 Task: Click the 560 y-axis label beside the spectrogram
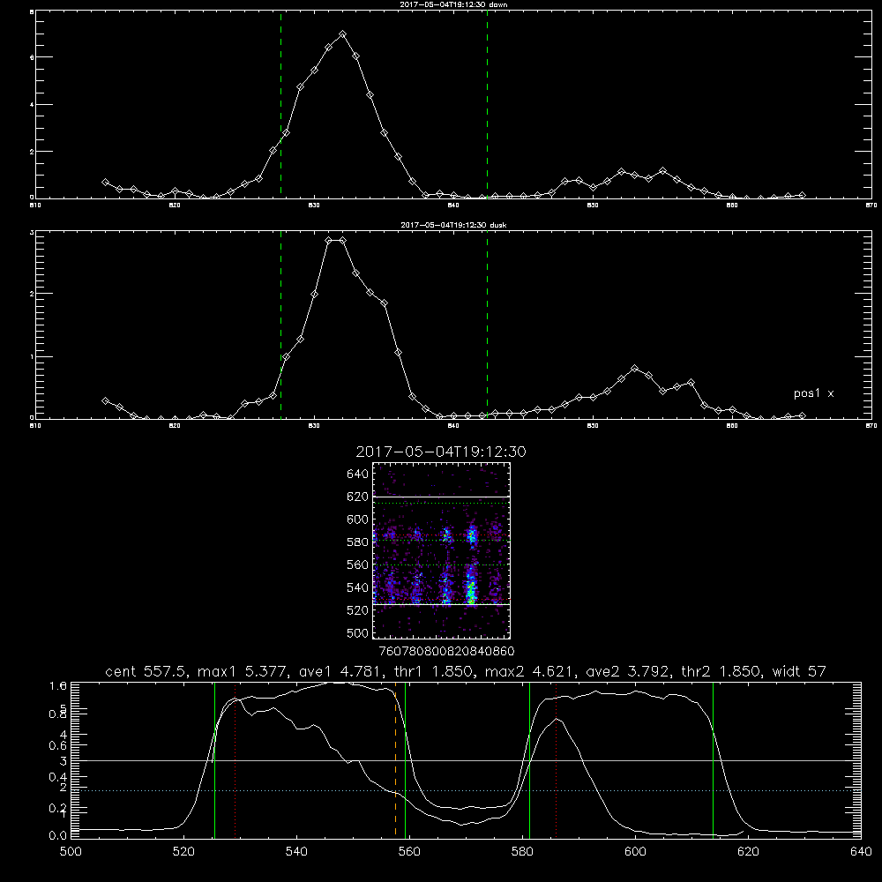pos(357,564)
